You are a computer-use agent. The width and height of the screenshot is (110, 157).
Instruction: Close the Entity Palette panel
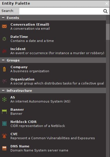107,3
